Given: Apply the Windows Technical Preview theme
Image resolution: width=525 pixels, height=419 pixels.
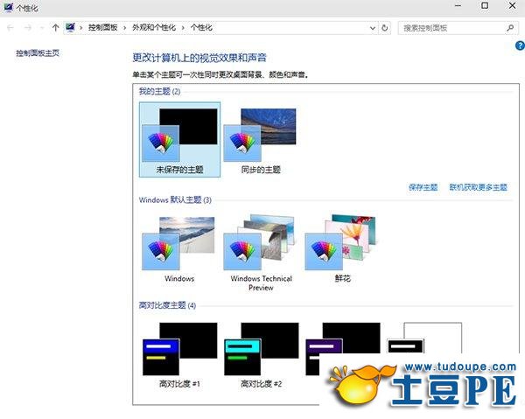Looking at the screenshot, I should point(261,253).
